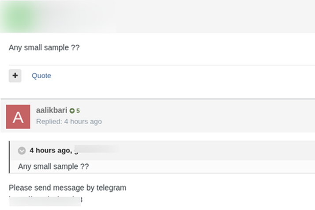Click the 'Please send message by telegram' text
Image resolution: width=315 pixels, height=210 pixels.
coord(67,188)
